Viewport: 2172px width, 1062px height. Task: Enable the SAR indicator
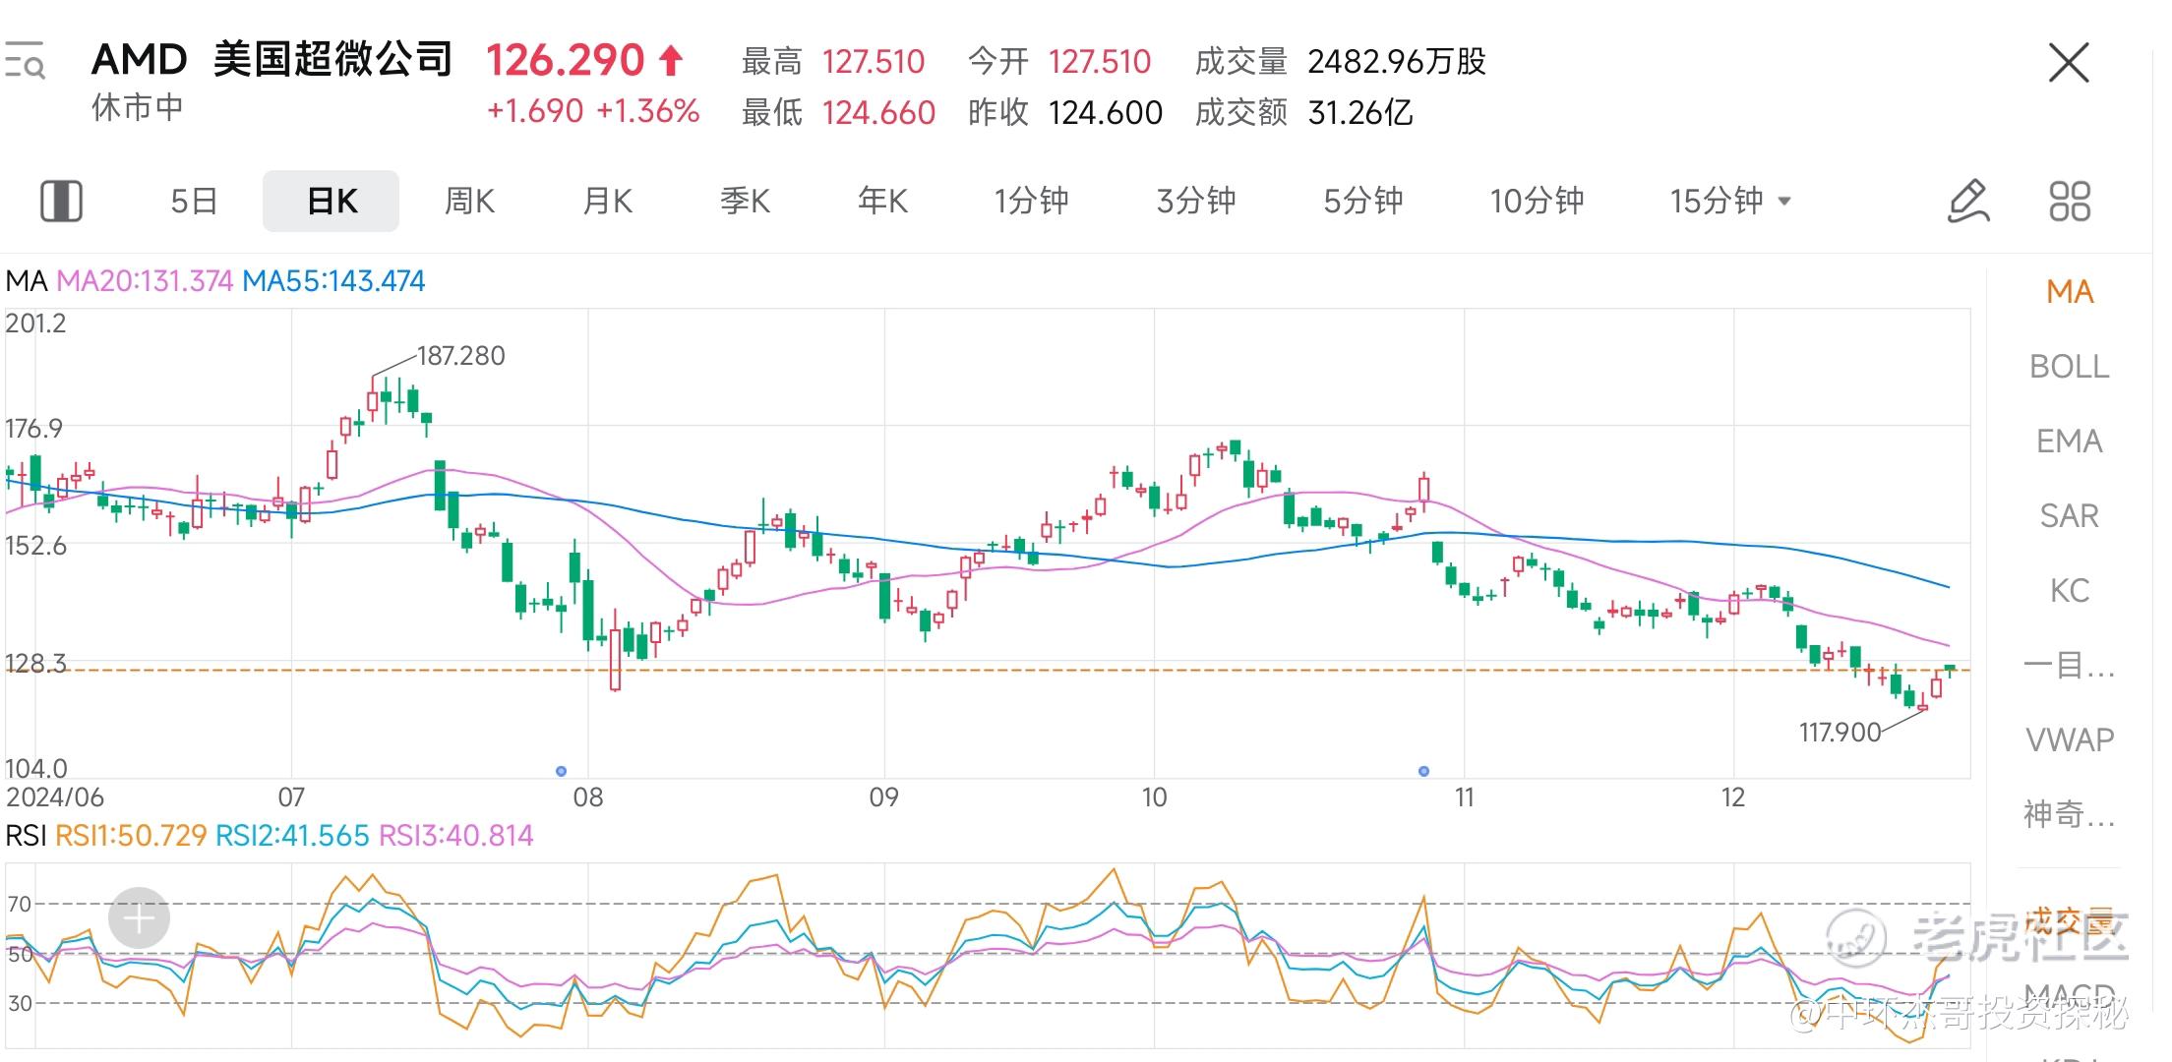(x=2070, y=516)
